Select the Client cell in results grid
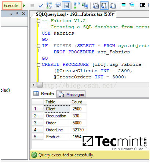150x163 pixels. tap(57, 109)
